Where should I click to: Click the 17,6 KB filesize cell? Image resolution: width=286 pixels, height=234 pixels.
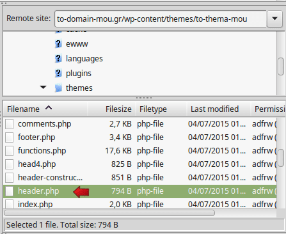pos(118,151)
